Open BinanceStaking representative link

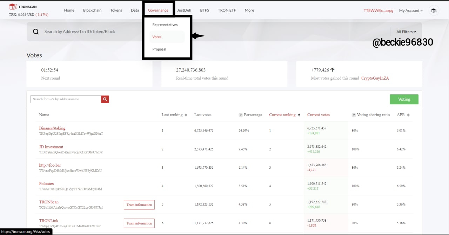(52, 128)
